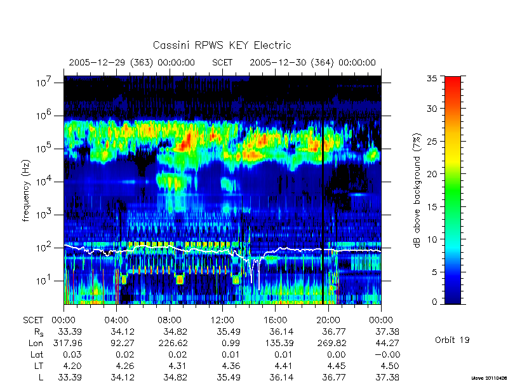The image size is (508, 381).
Task: Click the 10^1 frequency tick label
Action: pyautogui.click(x=44, y=281)
